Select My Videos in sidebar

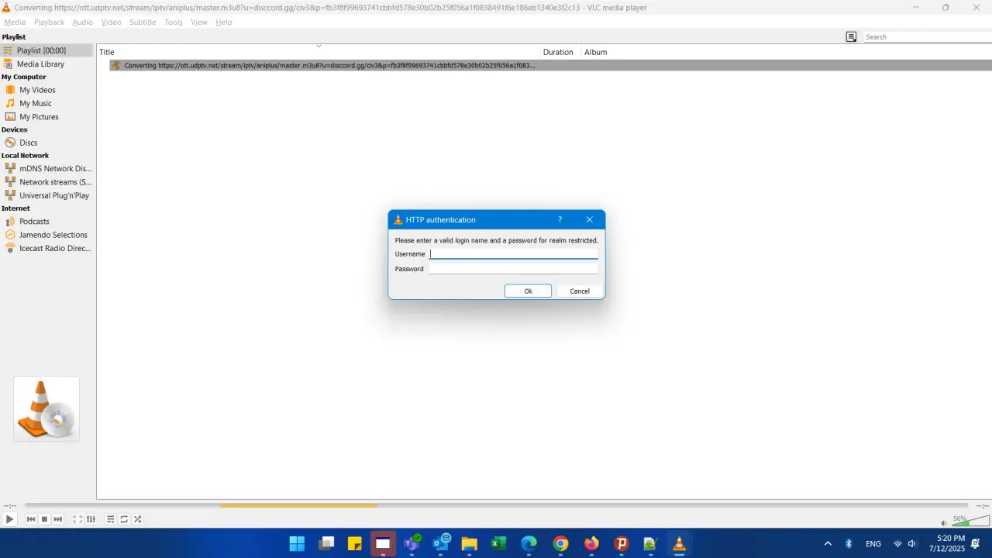[x=47, y=90]
